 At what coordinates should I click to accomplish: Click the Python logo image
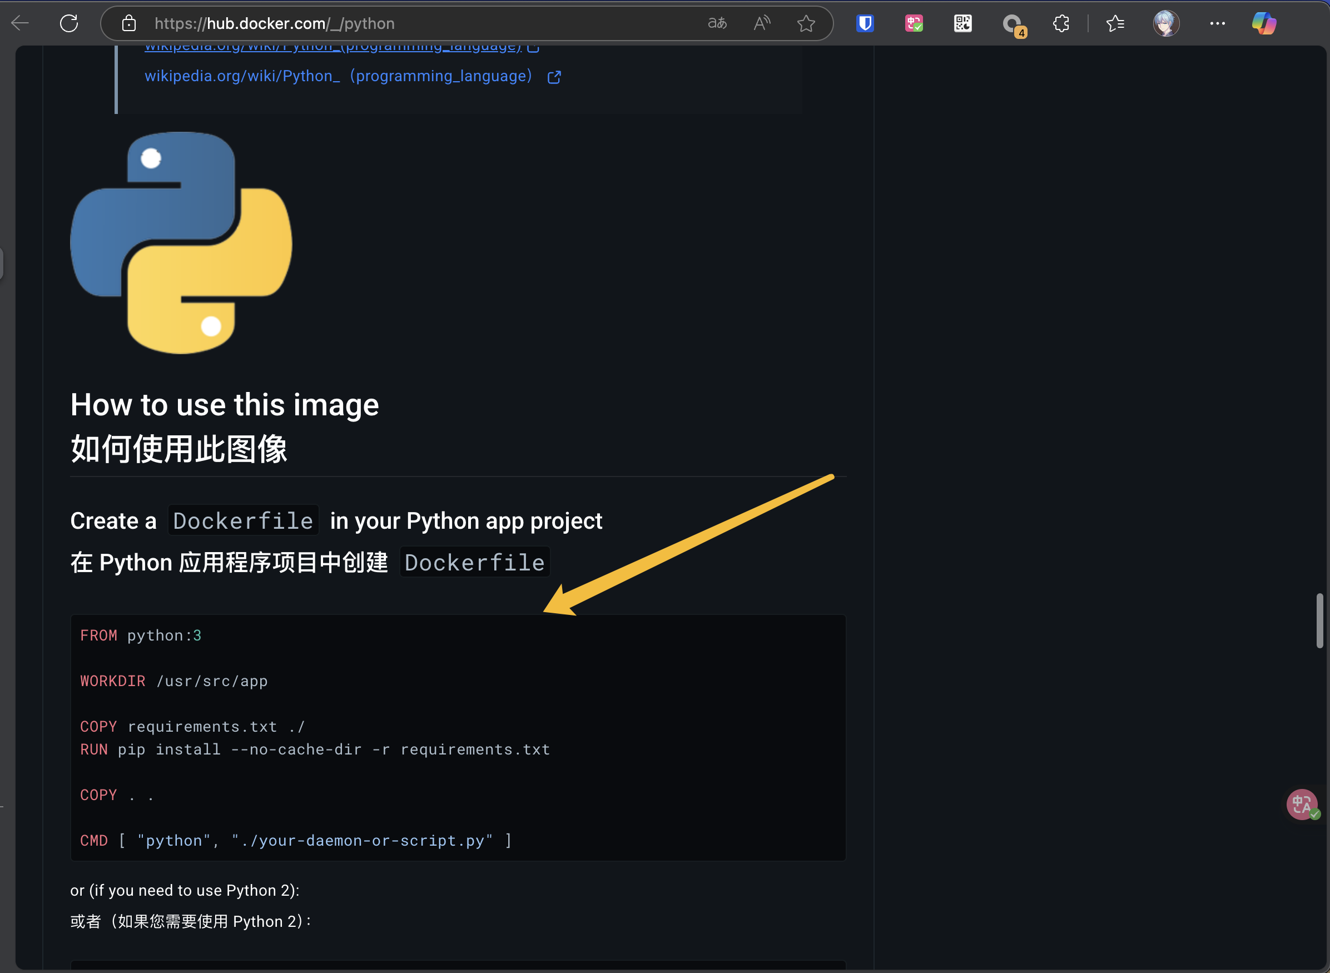(181, 242)
